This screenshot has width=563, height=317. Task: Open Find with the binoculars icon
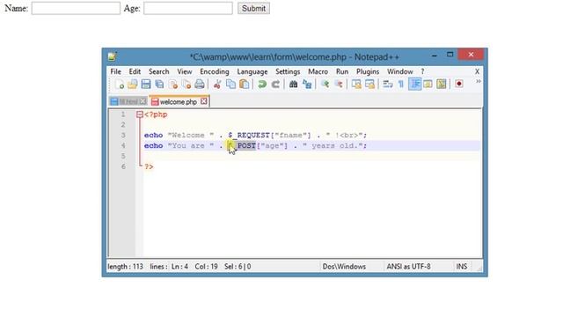click(x=293, y=85)
